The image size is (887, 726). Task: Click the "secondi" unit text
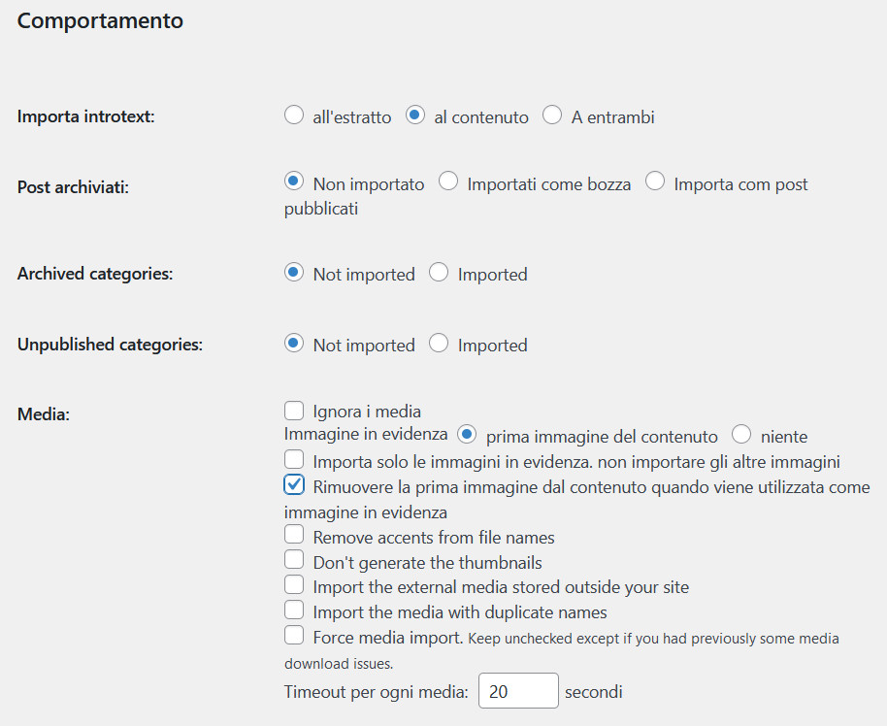pos(593,692)
